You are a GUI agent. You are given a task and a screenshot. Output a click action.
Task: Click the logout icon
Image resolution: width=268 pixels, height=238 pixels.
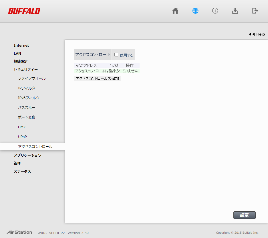click(255, 11)
